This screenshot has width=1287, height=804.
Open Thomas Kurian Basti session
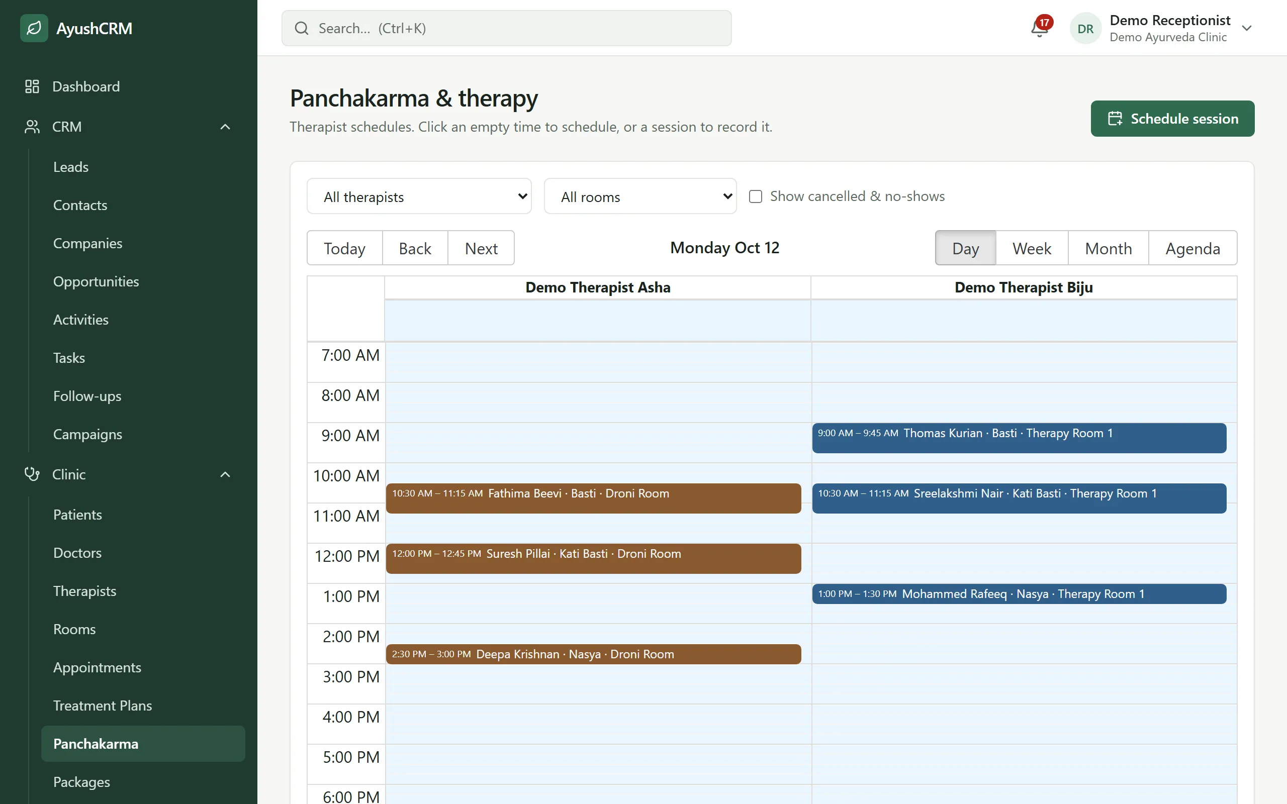pyautogui.click(x=1019, y=438)
